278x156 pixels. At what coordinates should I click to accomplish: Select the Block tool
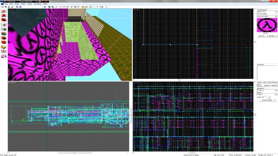point(4,29)
